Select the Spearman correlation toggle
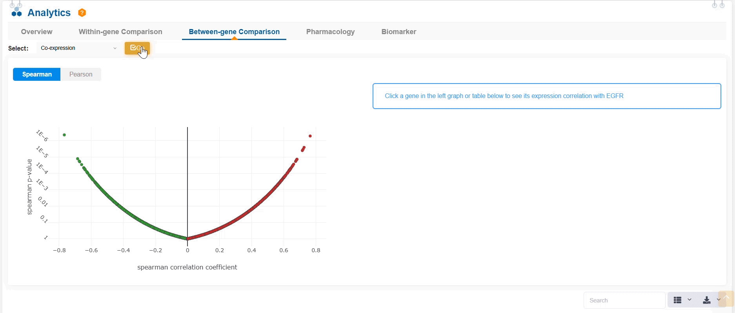 click(x=37, y=75)
